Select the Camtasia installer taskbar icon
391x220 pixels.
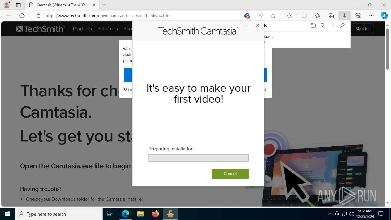pyautogui.click(x=170, y=214)
